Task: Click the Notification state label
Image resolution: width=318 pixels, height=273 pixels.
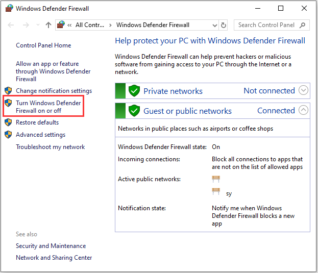Action: point(142,208)
